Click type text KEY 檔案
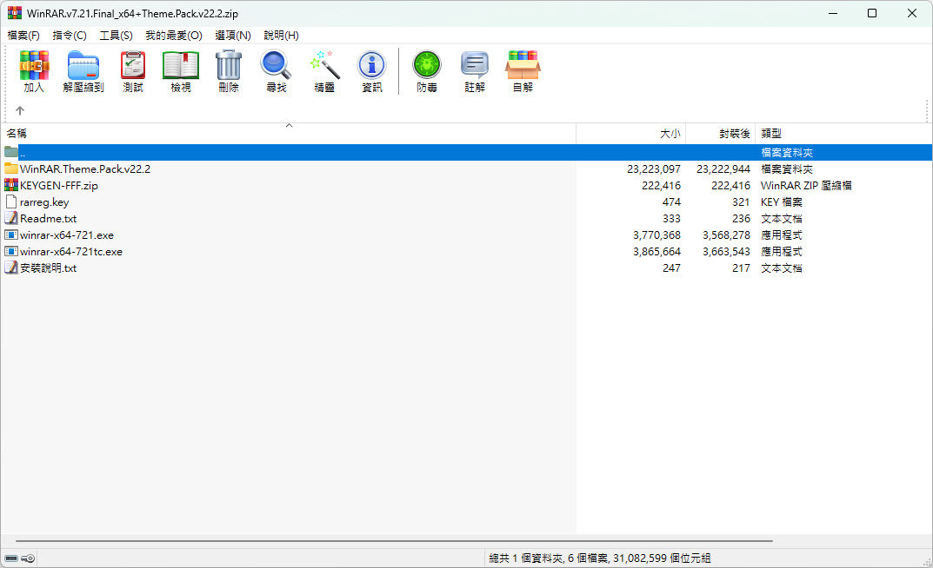933x568 pixels. pyautogui.click(x=782, y=202)
